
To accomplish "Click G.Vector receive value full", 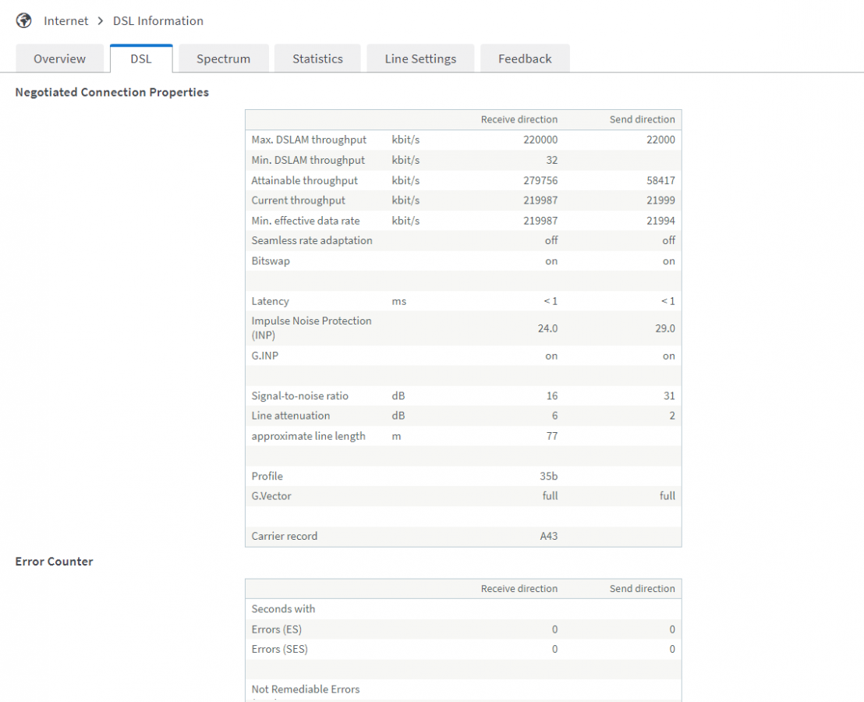I will tap(550, 496).
